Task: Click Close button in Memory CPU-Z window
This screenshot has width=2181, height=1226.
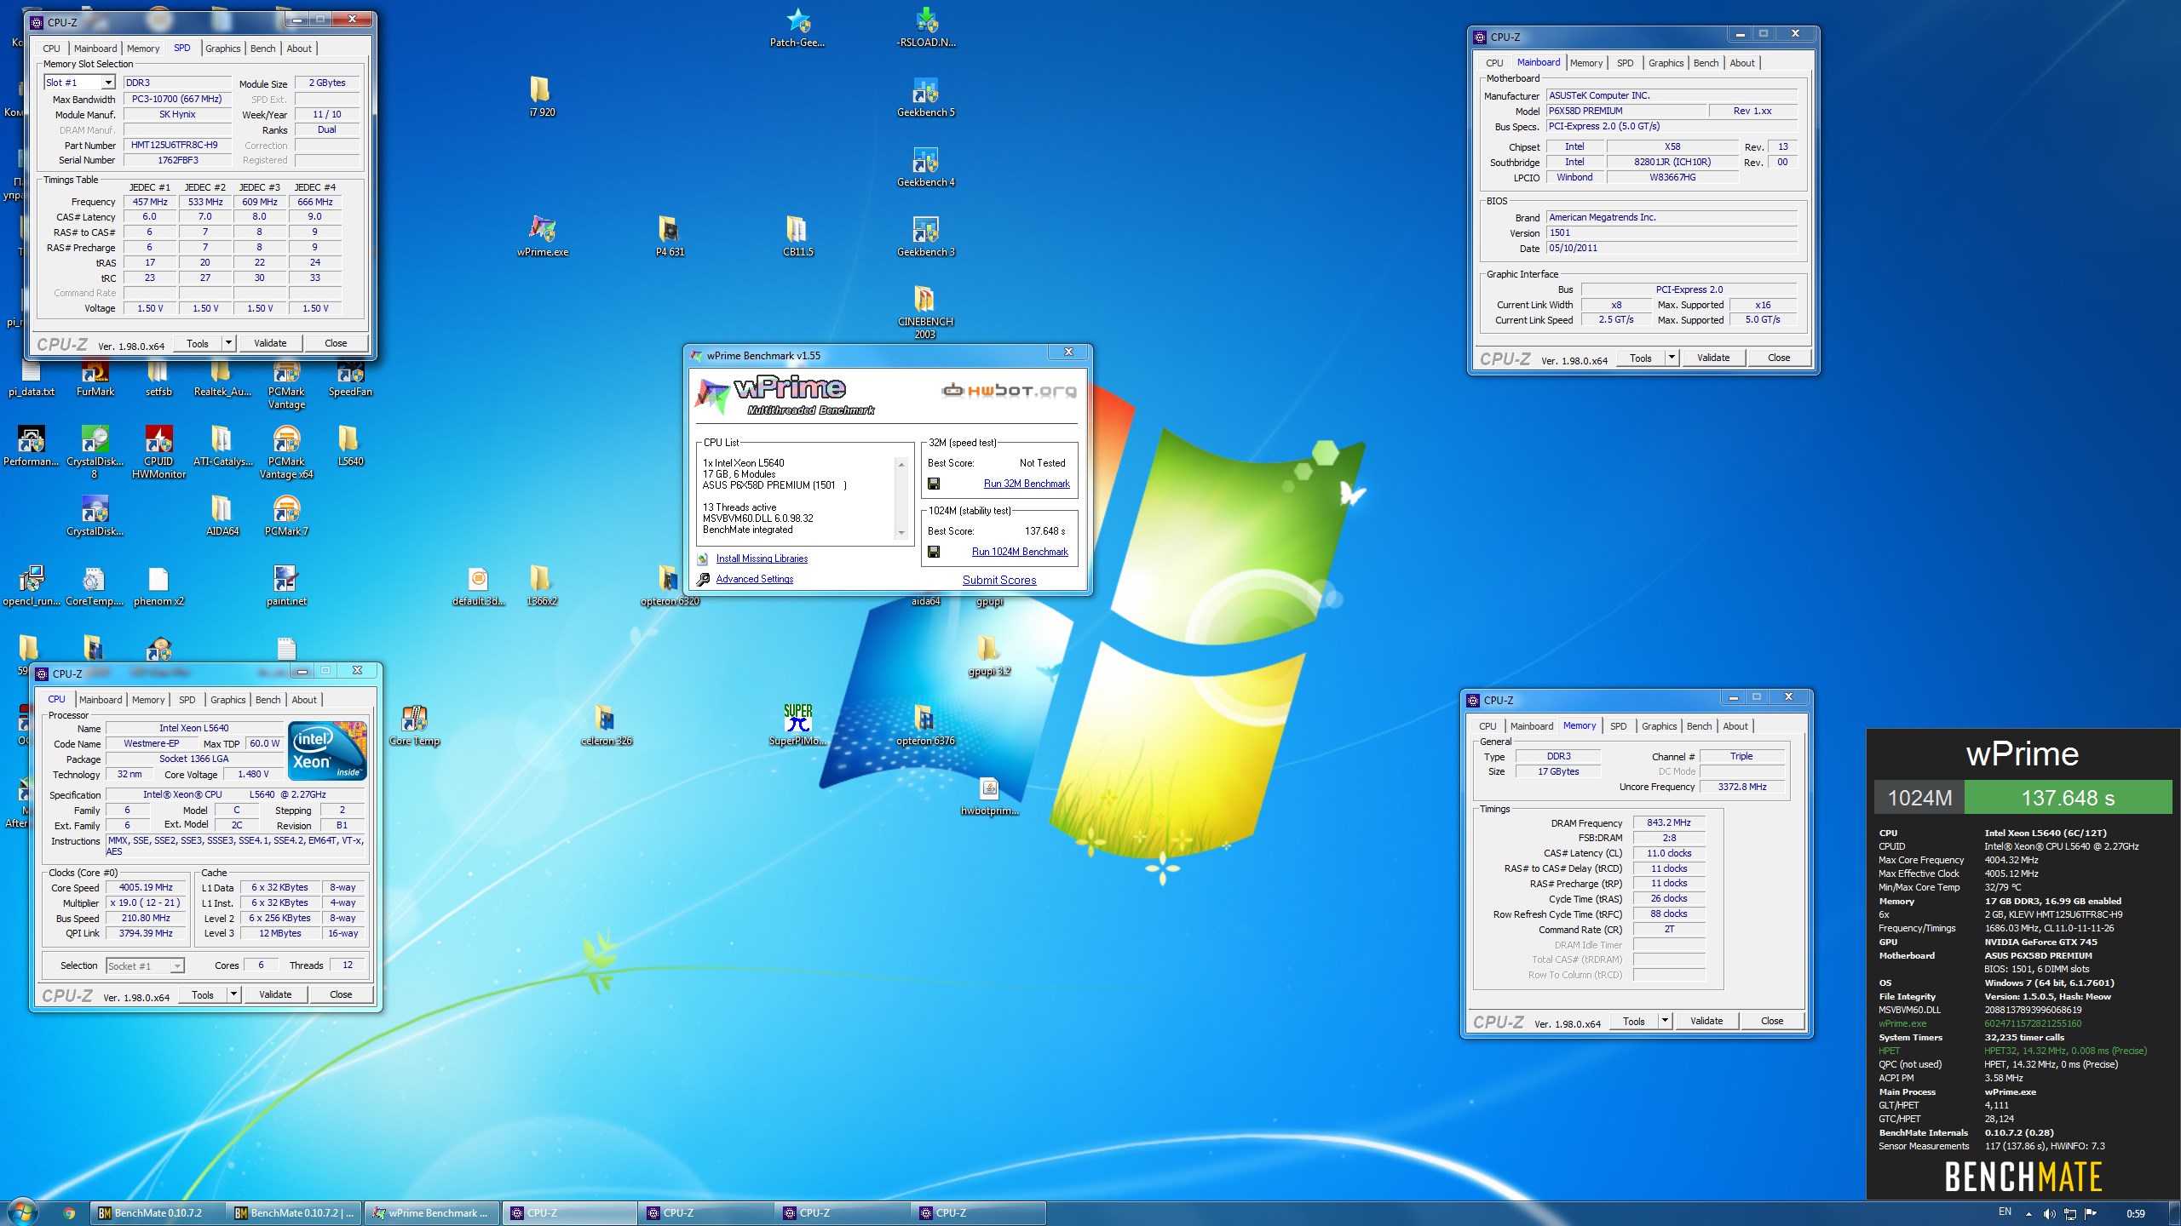Action: (x=1772, y=1021)
